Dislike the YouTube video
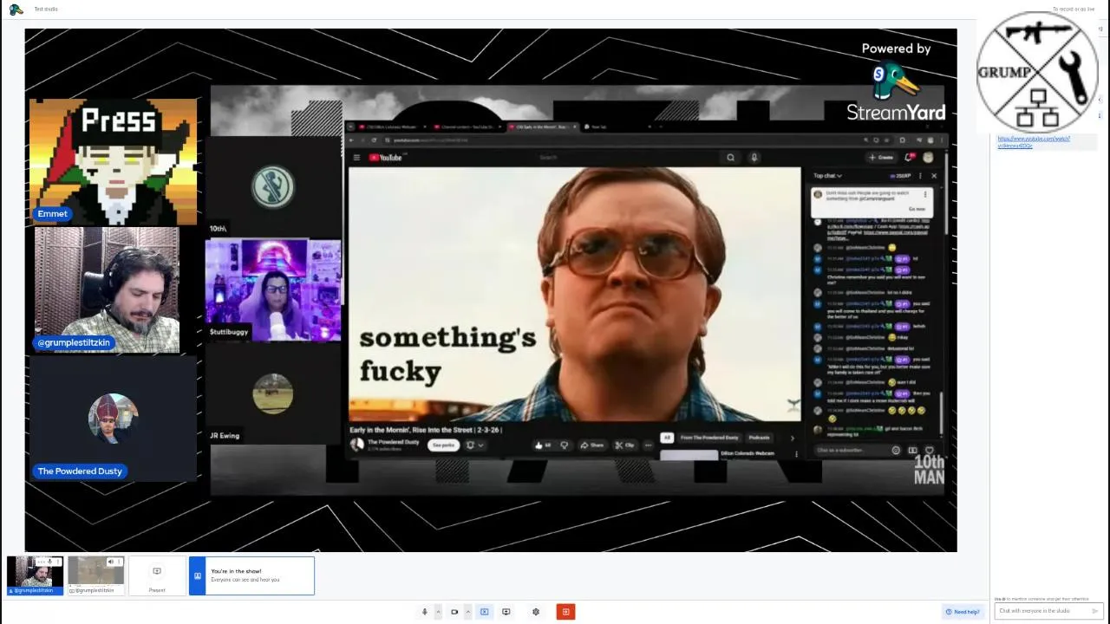This screenshot has height=624, width=1110. (x=565, y=445)
